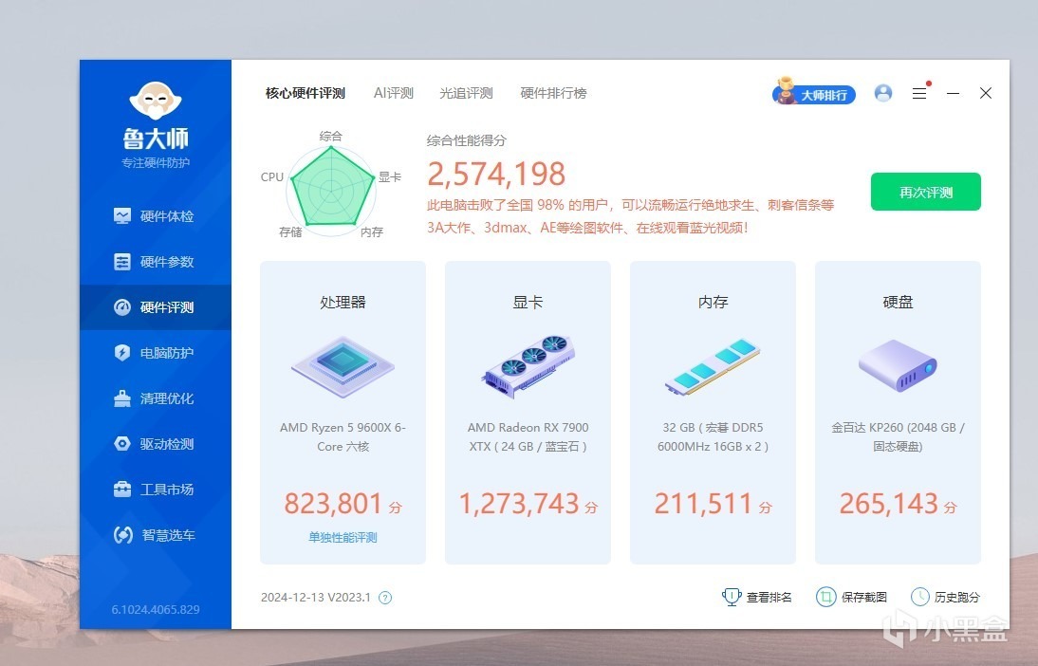Click 单独性能评测 link under processor
The height and width of the screenshot is (666, 1038).
click(343, 538)
